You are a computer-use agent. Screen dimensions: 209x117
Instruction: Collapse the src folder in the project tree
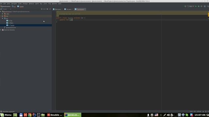point(3,18)
